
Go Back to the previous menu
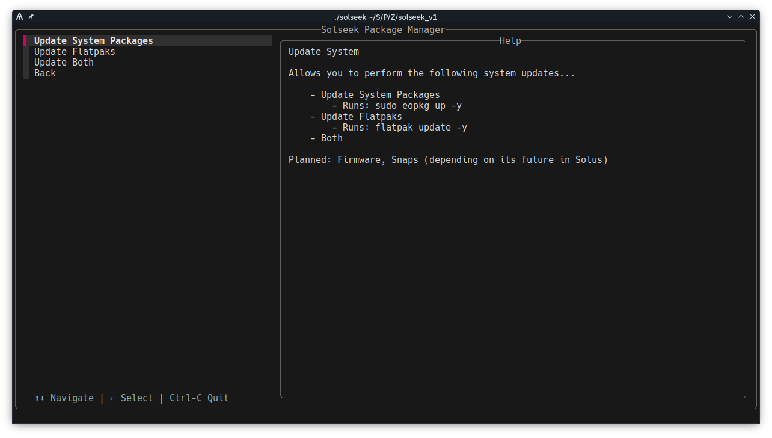click(45, 73)
